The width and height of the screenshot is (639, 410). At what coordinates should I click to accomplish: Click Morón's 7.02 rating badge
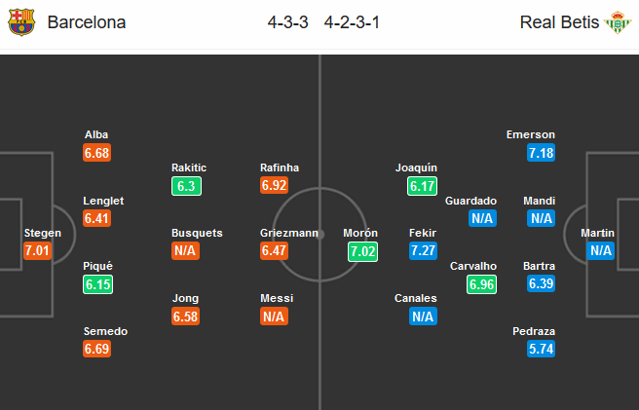point(362,251)
